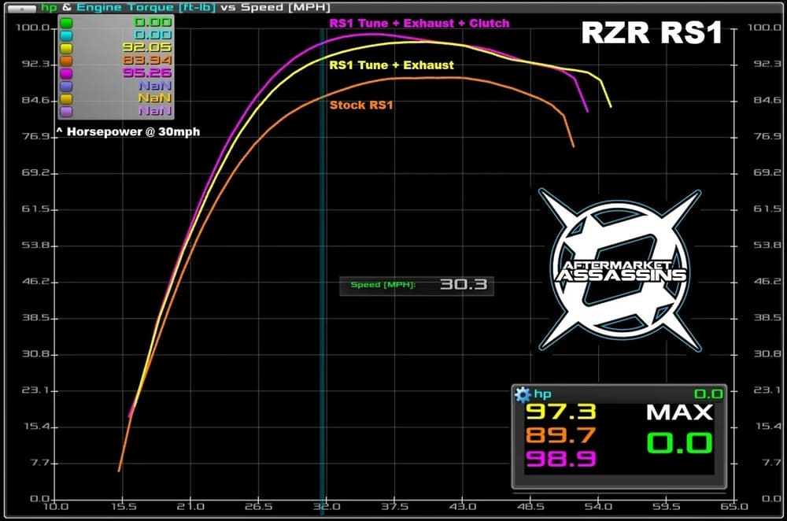The height and width of the screenshot is (521, 787).
Task: Click the magenta color swatch showing 95.26
Action: pos(66,72)
